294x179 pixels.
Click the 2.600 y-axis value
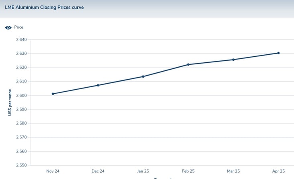point(21,95)
